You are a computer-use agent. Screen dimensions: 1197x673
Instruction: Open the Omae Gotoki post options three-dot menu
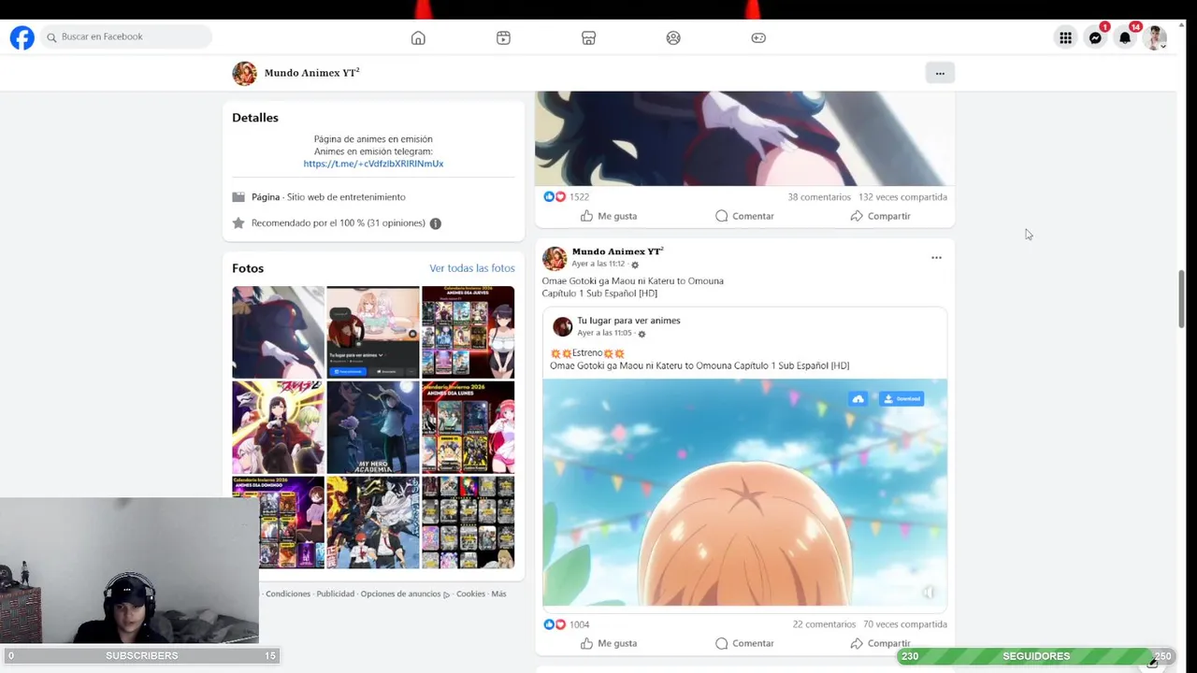936,258
